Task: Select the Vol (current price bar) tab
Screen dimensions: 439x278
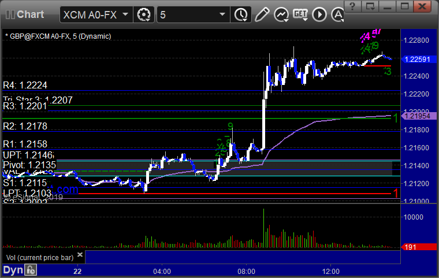Action: [40, 258]
